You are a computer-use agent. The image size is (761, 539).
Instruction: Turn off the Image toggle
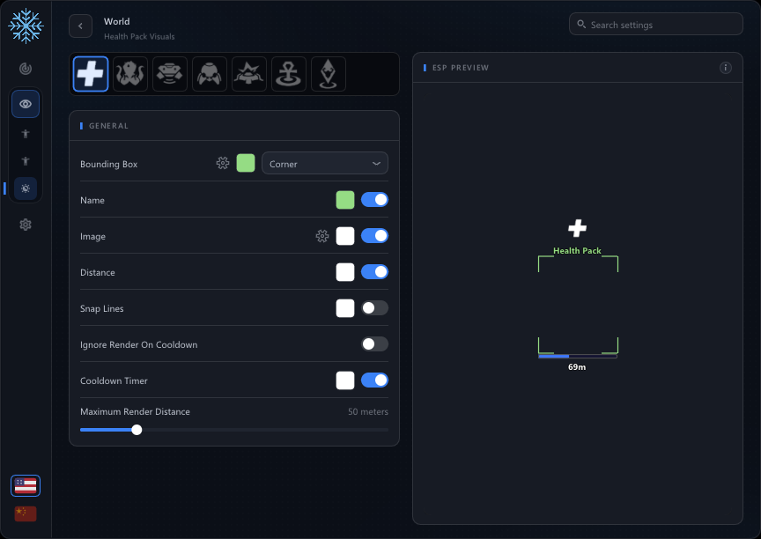(374, 236)
